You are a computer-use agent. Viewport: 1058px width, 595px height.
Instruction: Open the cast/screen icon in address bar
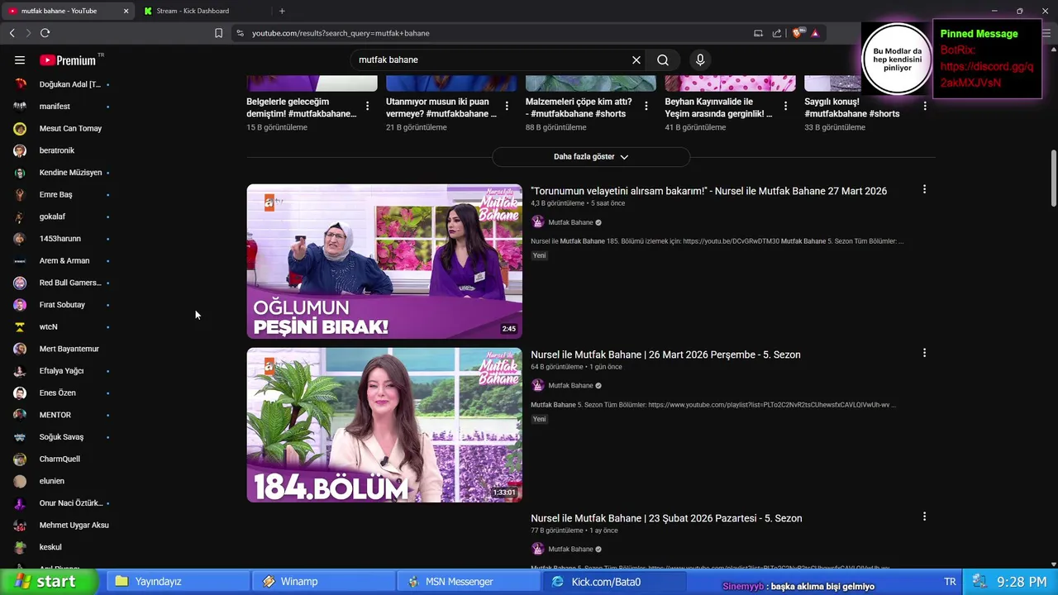[758, 33]
